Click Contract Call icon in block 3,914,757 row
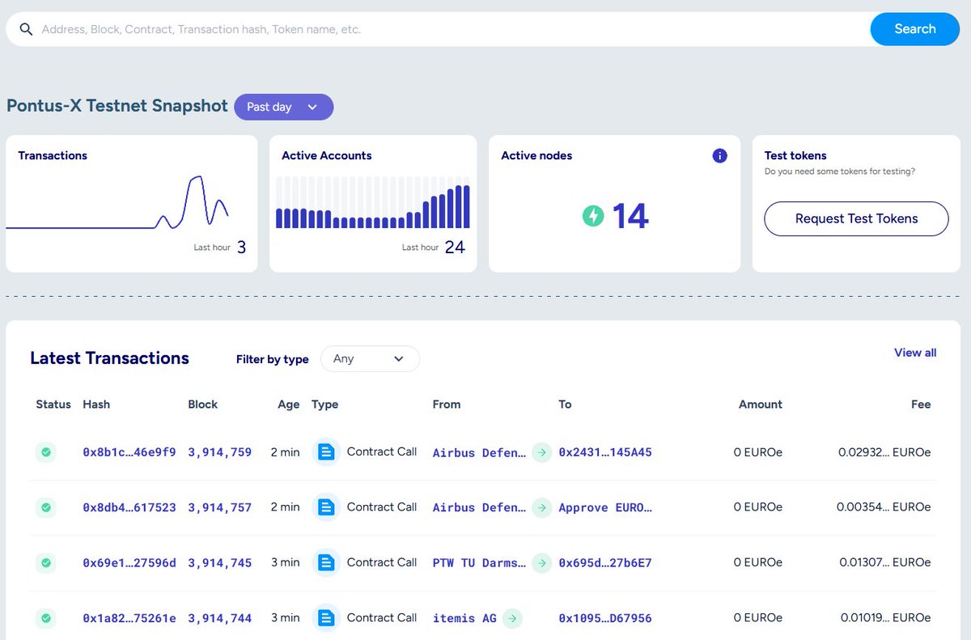The height and width of the screenshot is (640, 971). (x=326, y=507)
